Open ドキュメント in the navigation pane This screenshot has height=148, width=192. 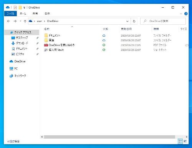tap(22, 49)
